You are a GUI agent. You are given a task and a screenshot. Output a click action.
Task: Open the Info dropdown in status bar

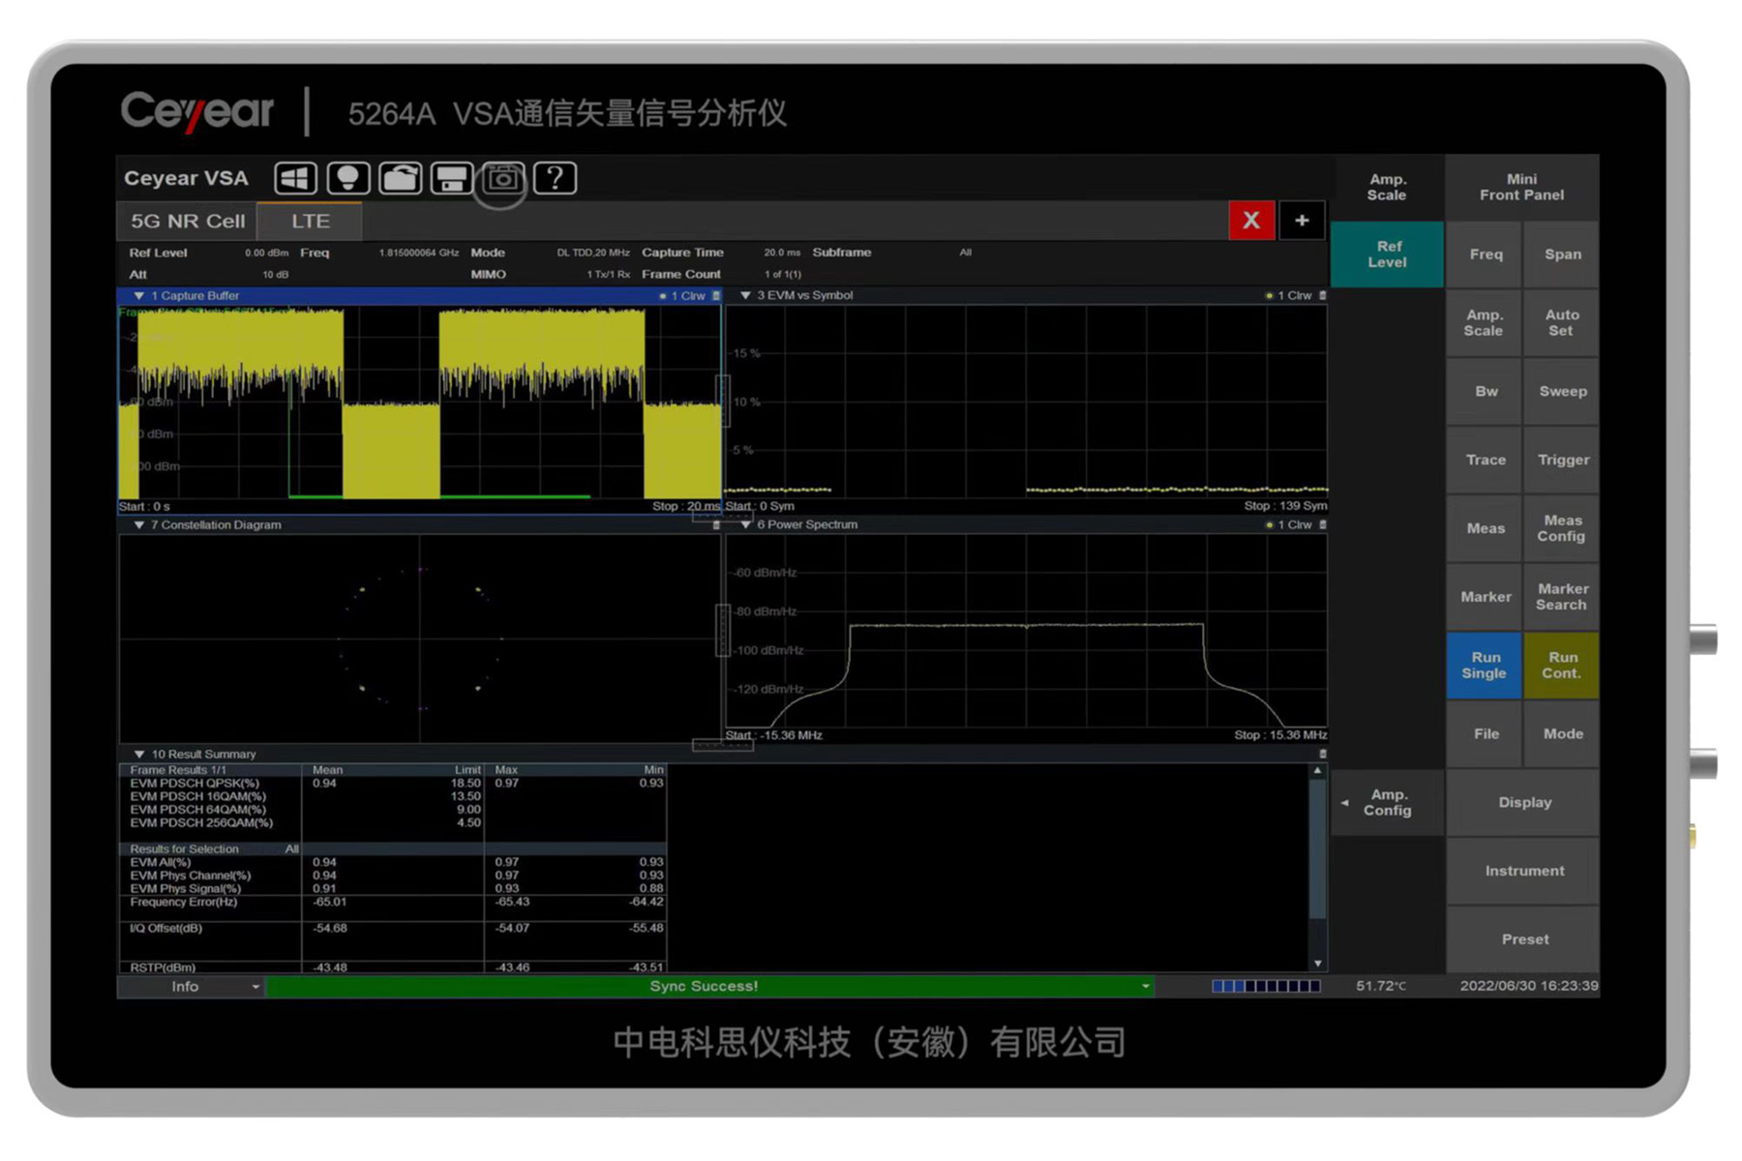tap(255, 987)
